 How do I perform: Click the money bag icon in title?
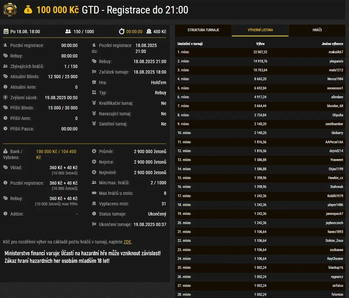point(28,10)
